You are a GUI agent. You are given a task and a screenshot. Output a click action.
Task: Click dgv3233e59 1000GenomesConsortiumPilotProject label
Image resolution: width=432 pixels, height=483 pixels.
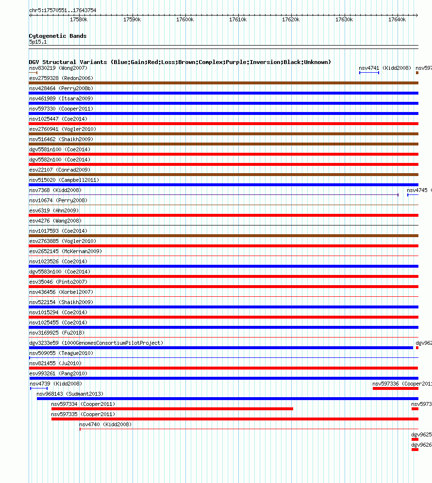(96, 342)
